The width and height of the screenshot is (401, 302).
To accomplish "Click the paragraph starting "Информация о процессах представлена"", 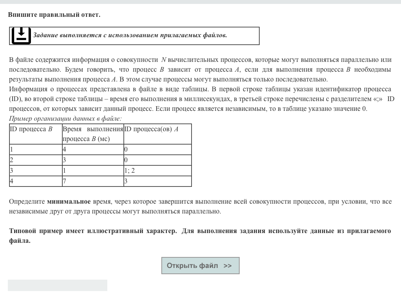I will pos(200,99).
